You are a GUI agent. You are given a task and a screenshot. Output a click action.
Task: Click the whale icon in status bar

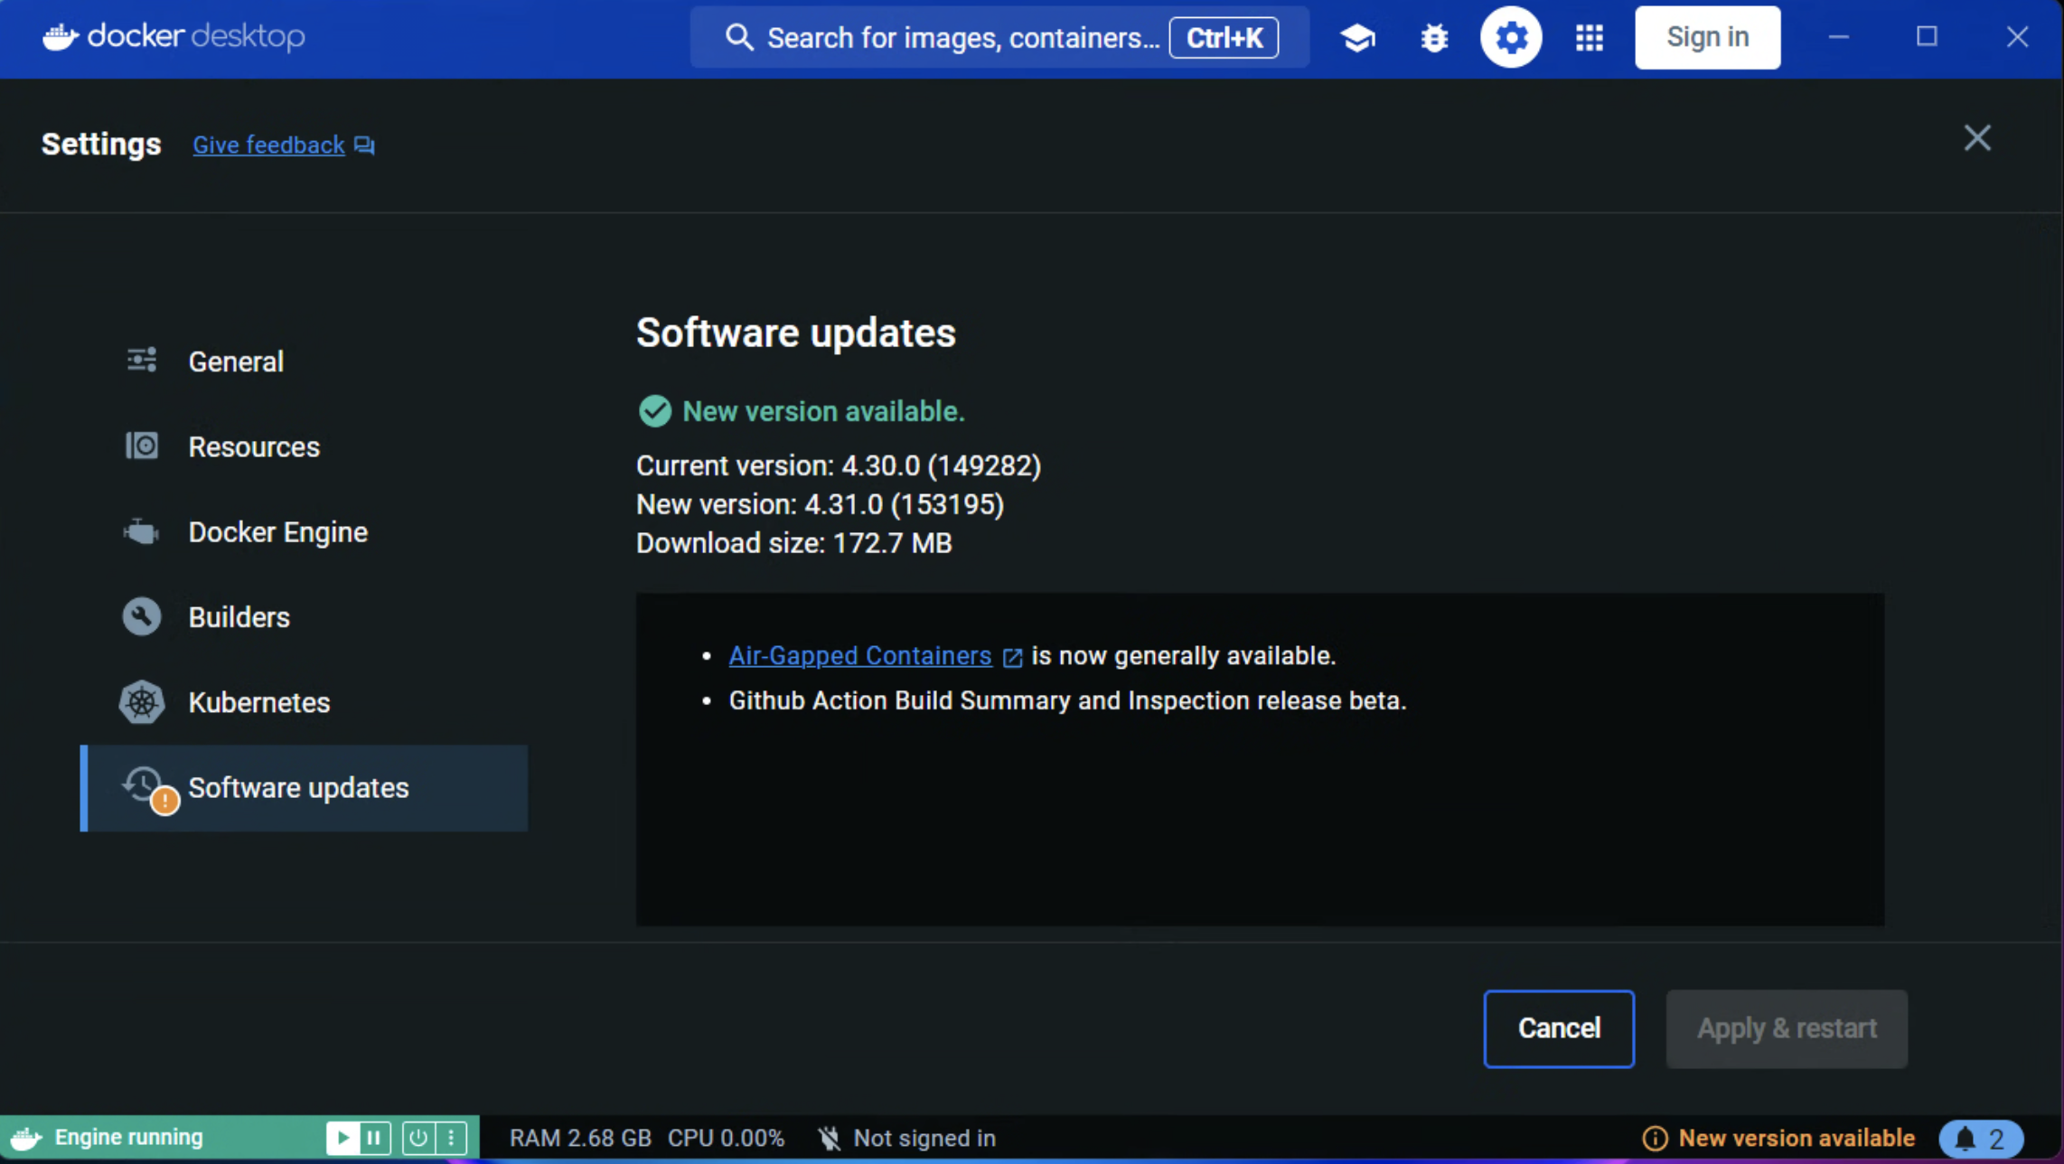coord(26,1138)
